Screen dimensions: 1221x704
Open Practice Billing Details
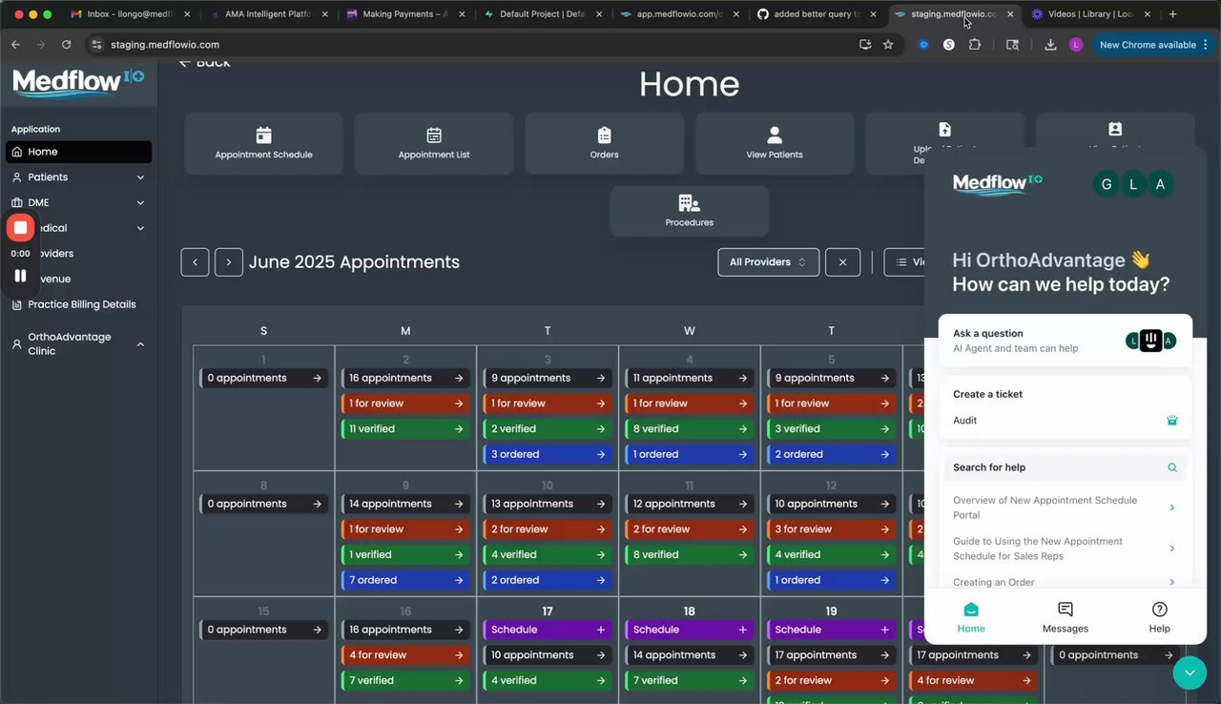point(78,304)
